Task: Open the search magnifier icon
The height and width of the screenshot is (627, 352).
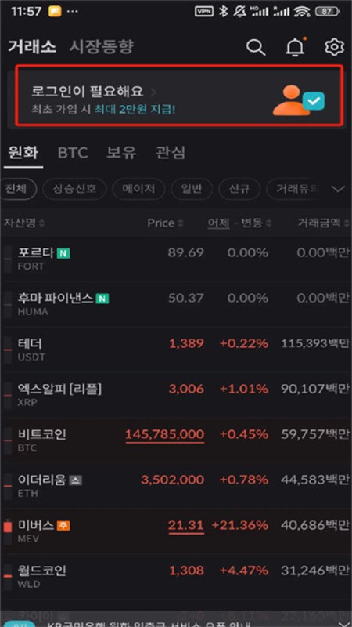Action: 256,47
